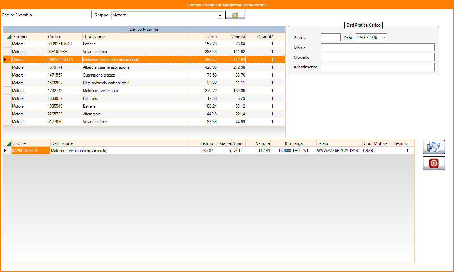Sort lower grid by Residuo header

coord(400,143)
